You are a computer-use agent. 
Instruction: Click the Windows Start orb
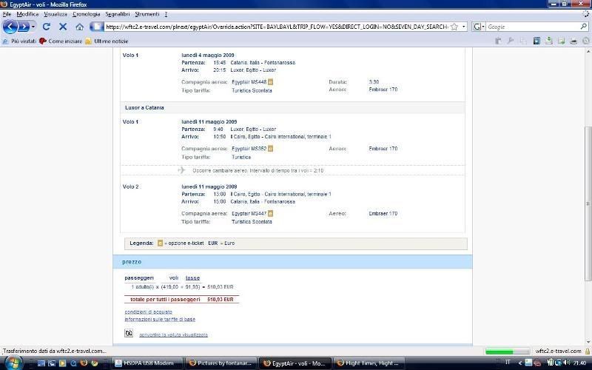(x=13, y=363)
